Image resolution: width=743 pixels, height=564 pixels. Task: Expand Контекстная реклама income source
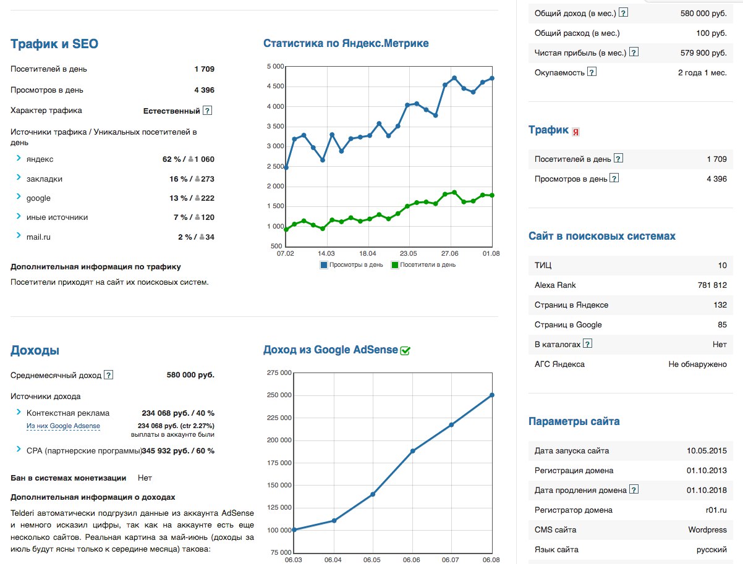pos(19,412)
